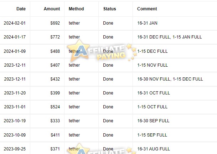Select the 2024-02-01 date cell
Viewport: 217px width, 154px height.
15,23
